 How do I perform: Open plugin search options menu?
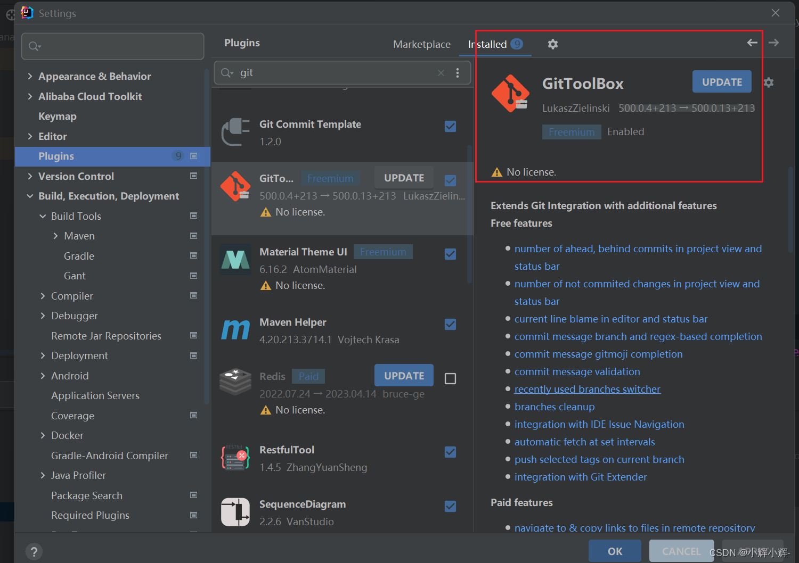click(x=458, y=73)
